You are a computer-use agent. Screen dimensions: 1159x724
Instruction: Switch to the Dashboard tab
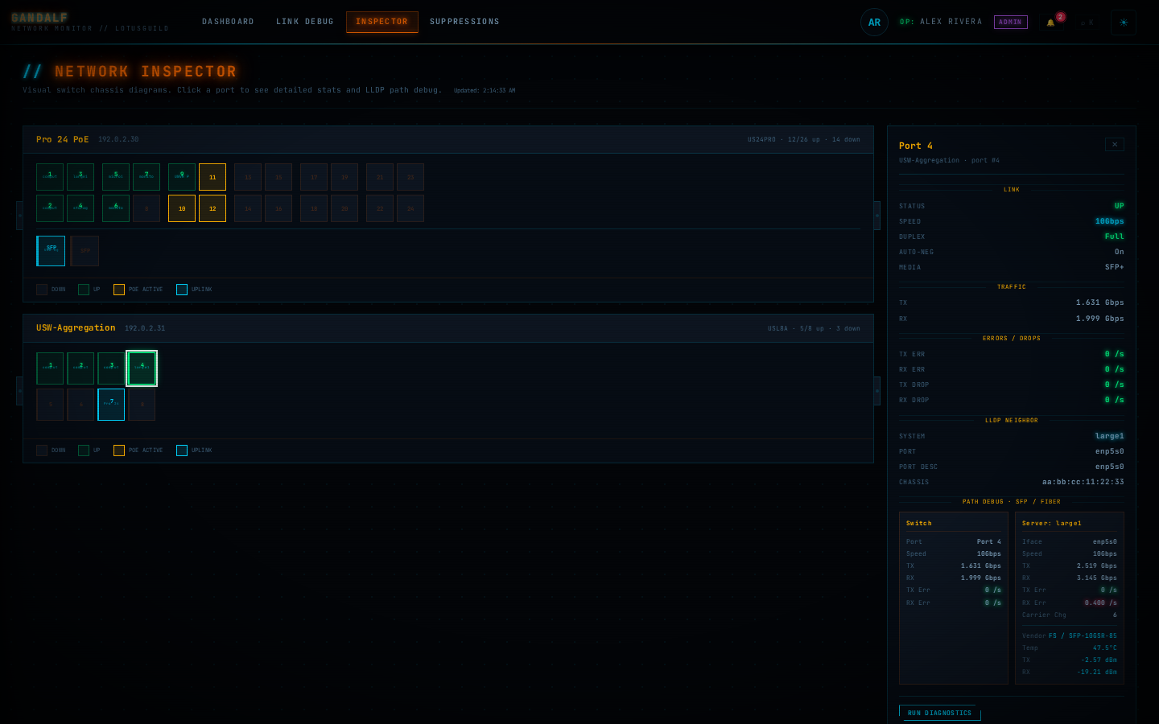click(228, 22)
